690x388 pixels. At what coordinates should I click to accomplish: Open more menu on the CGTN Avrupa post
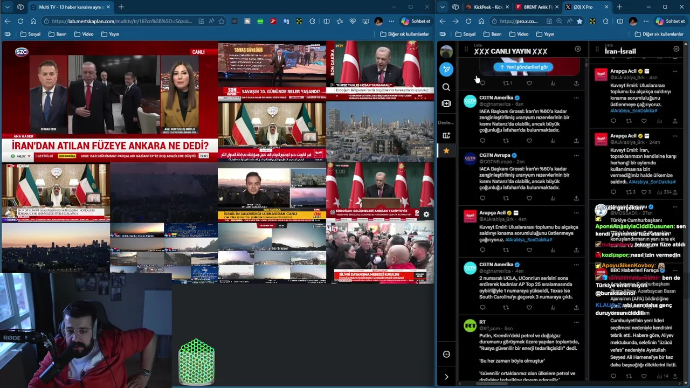coord(576,155)
